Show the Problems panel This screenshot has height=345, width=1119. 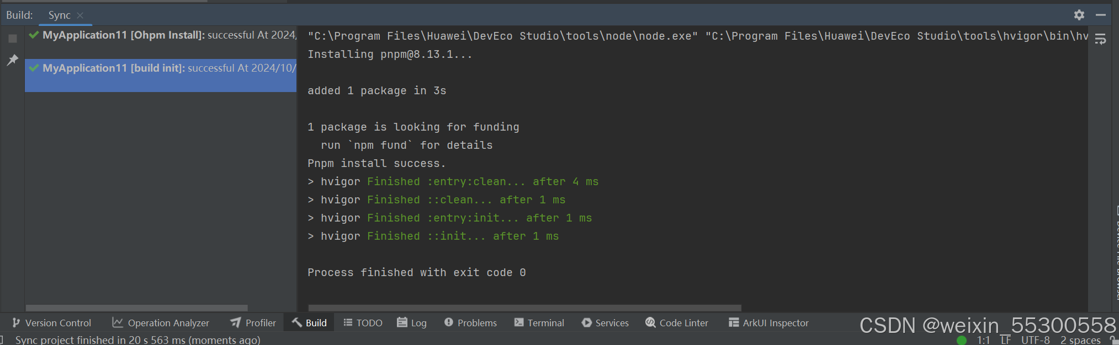471,323
